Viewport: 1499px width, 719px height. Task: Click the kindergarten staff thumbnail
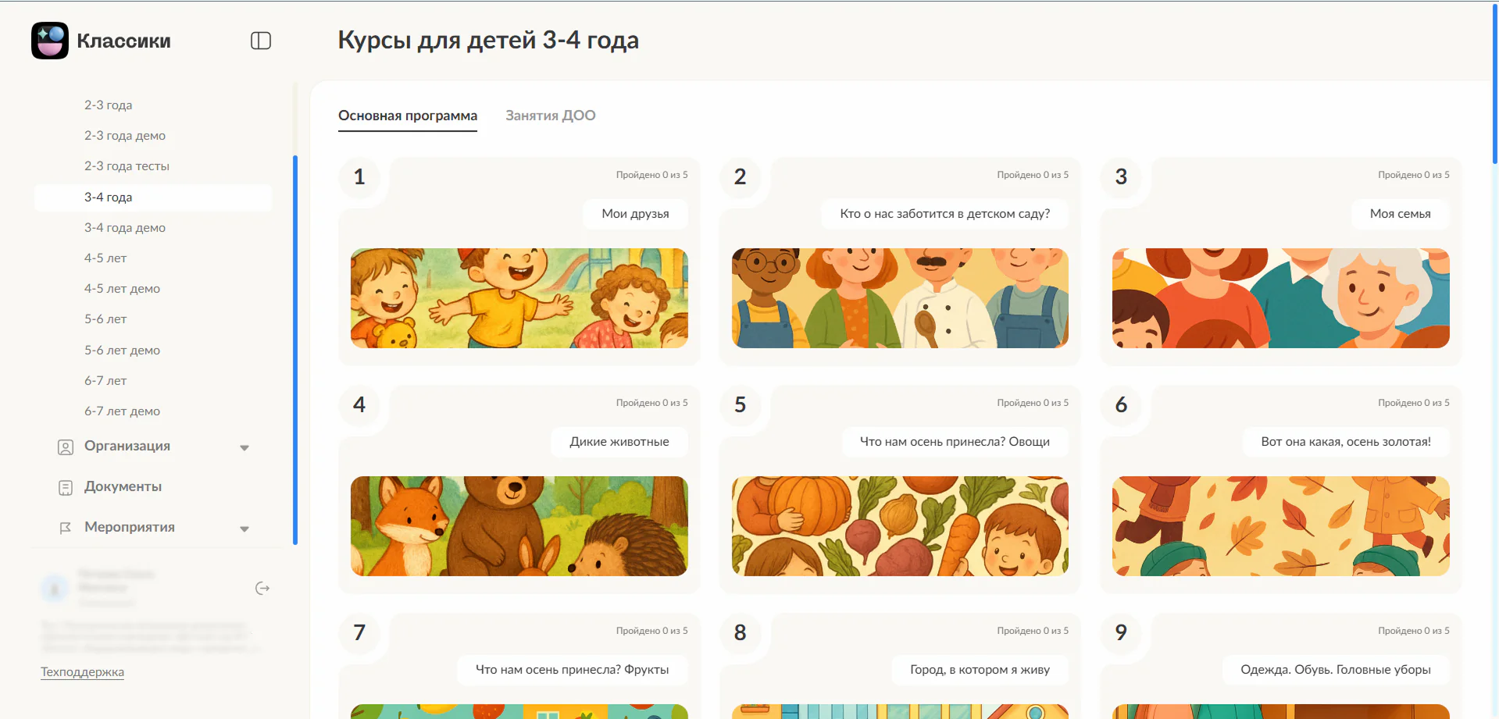tap(900, 298)
